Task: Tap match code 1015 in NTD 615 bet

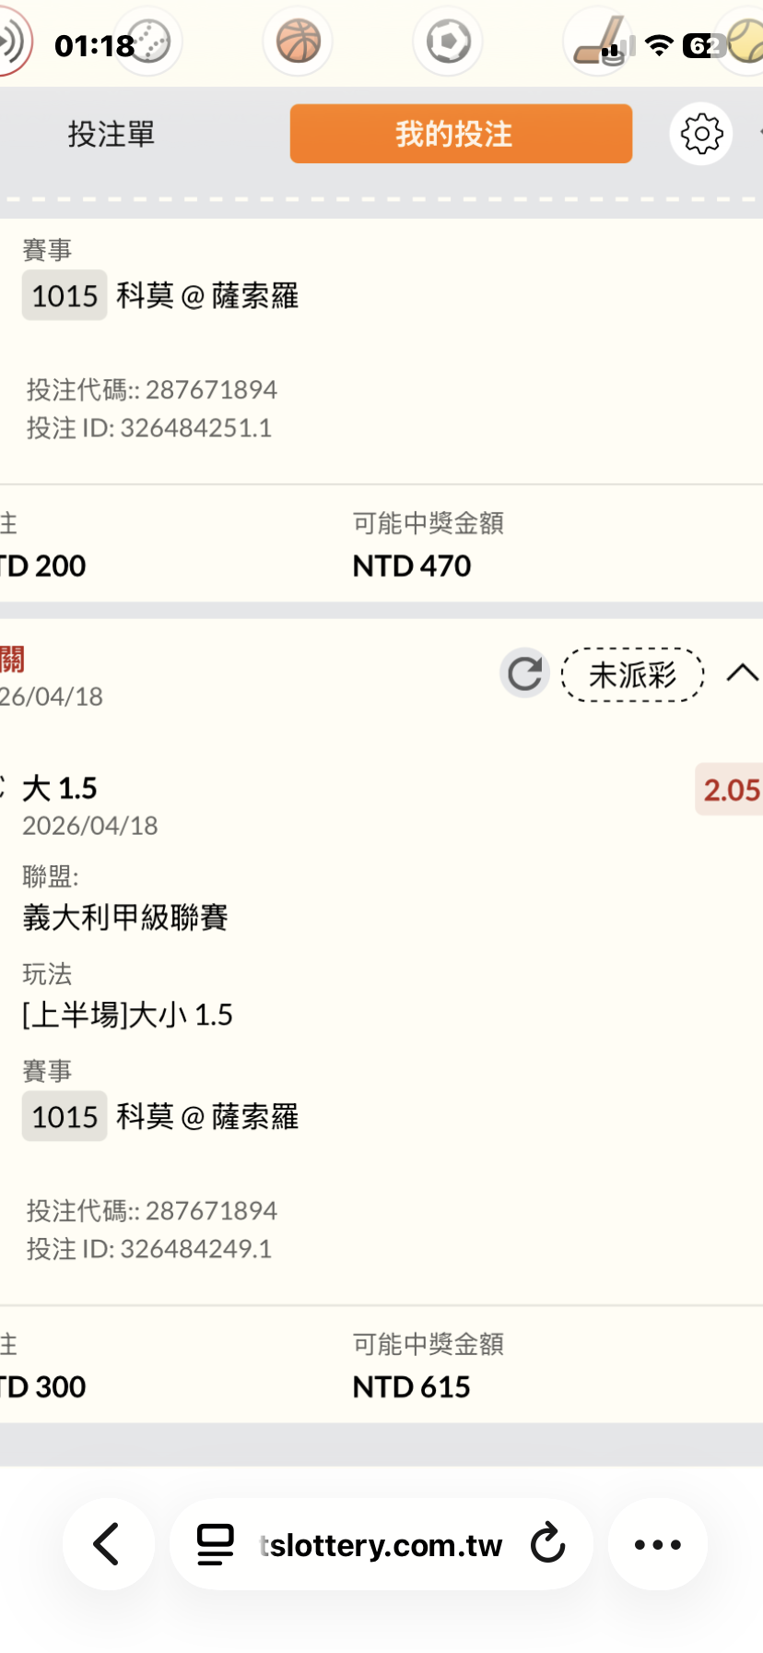Action: tap(65, 1117)
